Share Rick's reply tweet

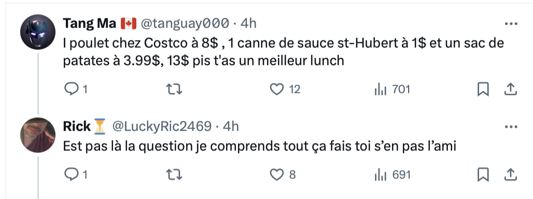point(510,175)
